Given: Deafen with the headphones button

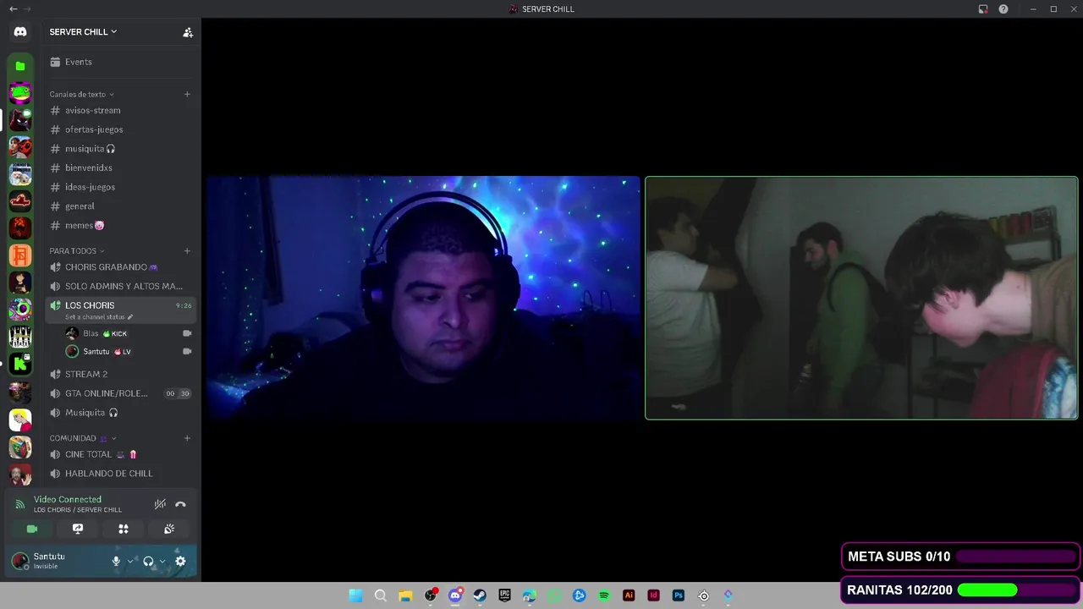Looking at the screenshot, I should (x=148, y=561).
